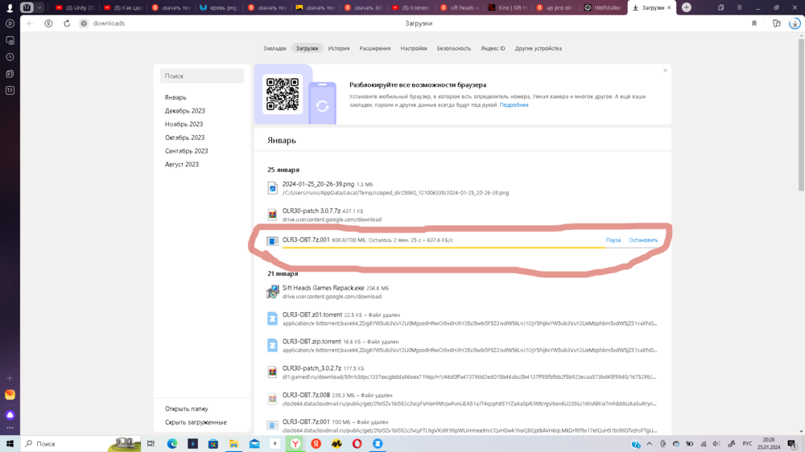Click the OLR3-OBT.zip.torrent entry
The height and width of the screenshot is (452, 805).
tap(312, 342)
